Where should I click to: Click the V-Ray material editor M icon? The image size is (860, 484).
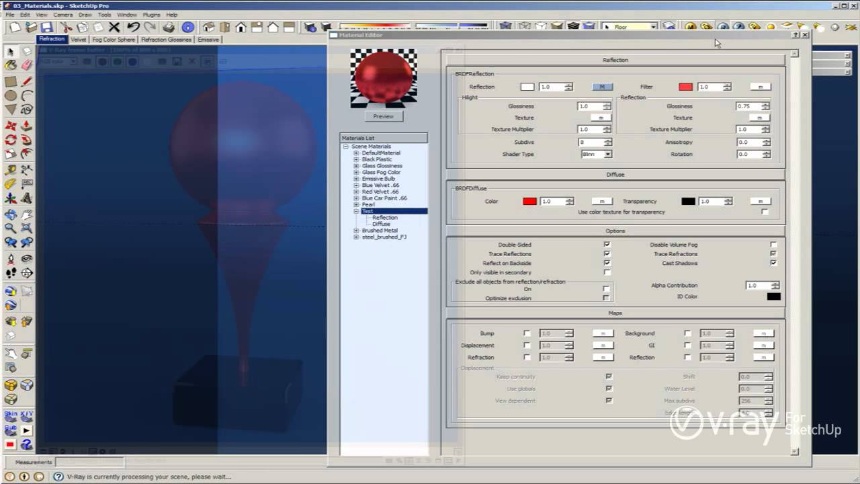(x=691, y=27)
